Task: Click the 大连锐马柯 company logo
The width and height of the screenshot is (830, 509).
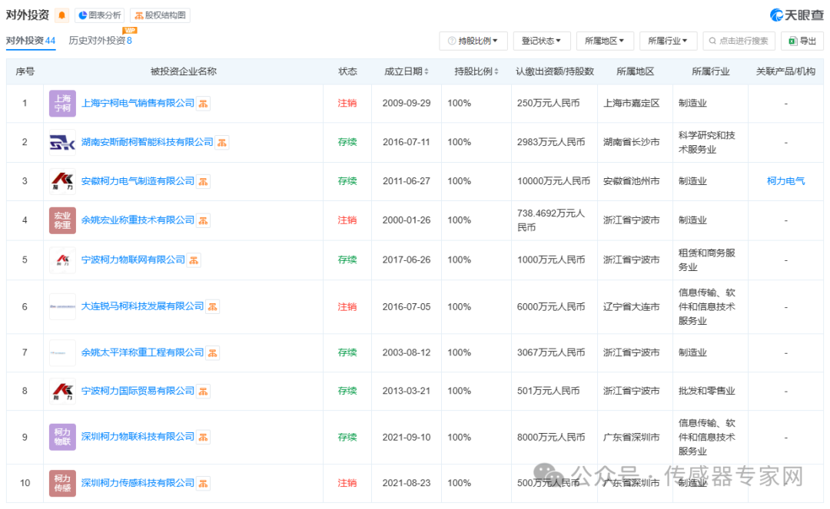Action: point(62,306)
